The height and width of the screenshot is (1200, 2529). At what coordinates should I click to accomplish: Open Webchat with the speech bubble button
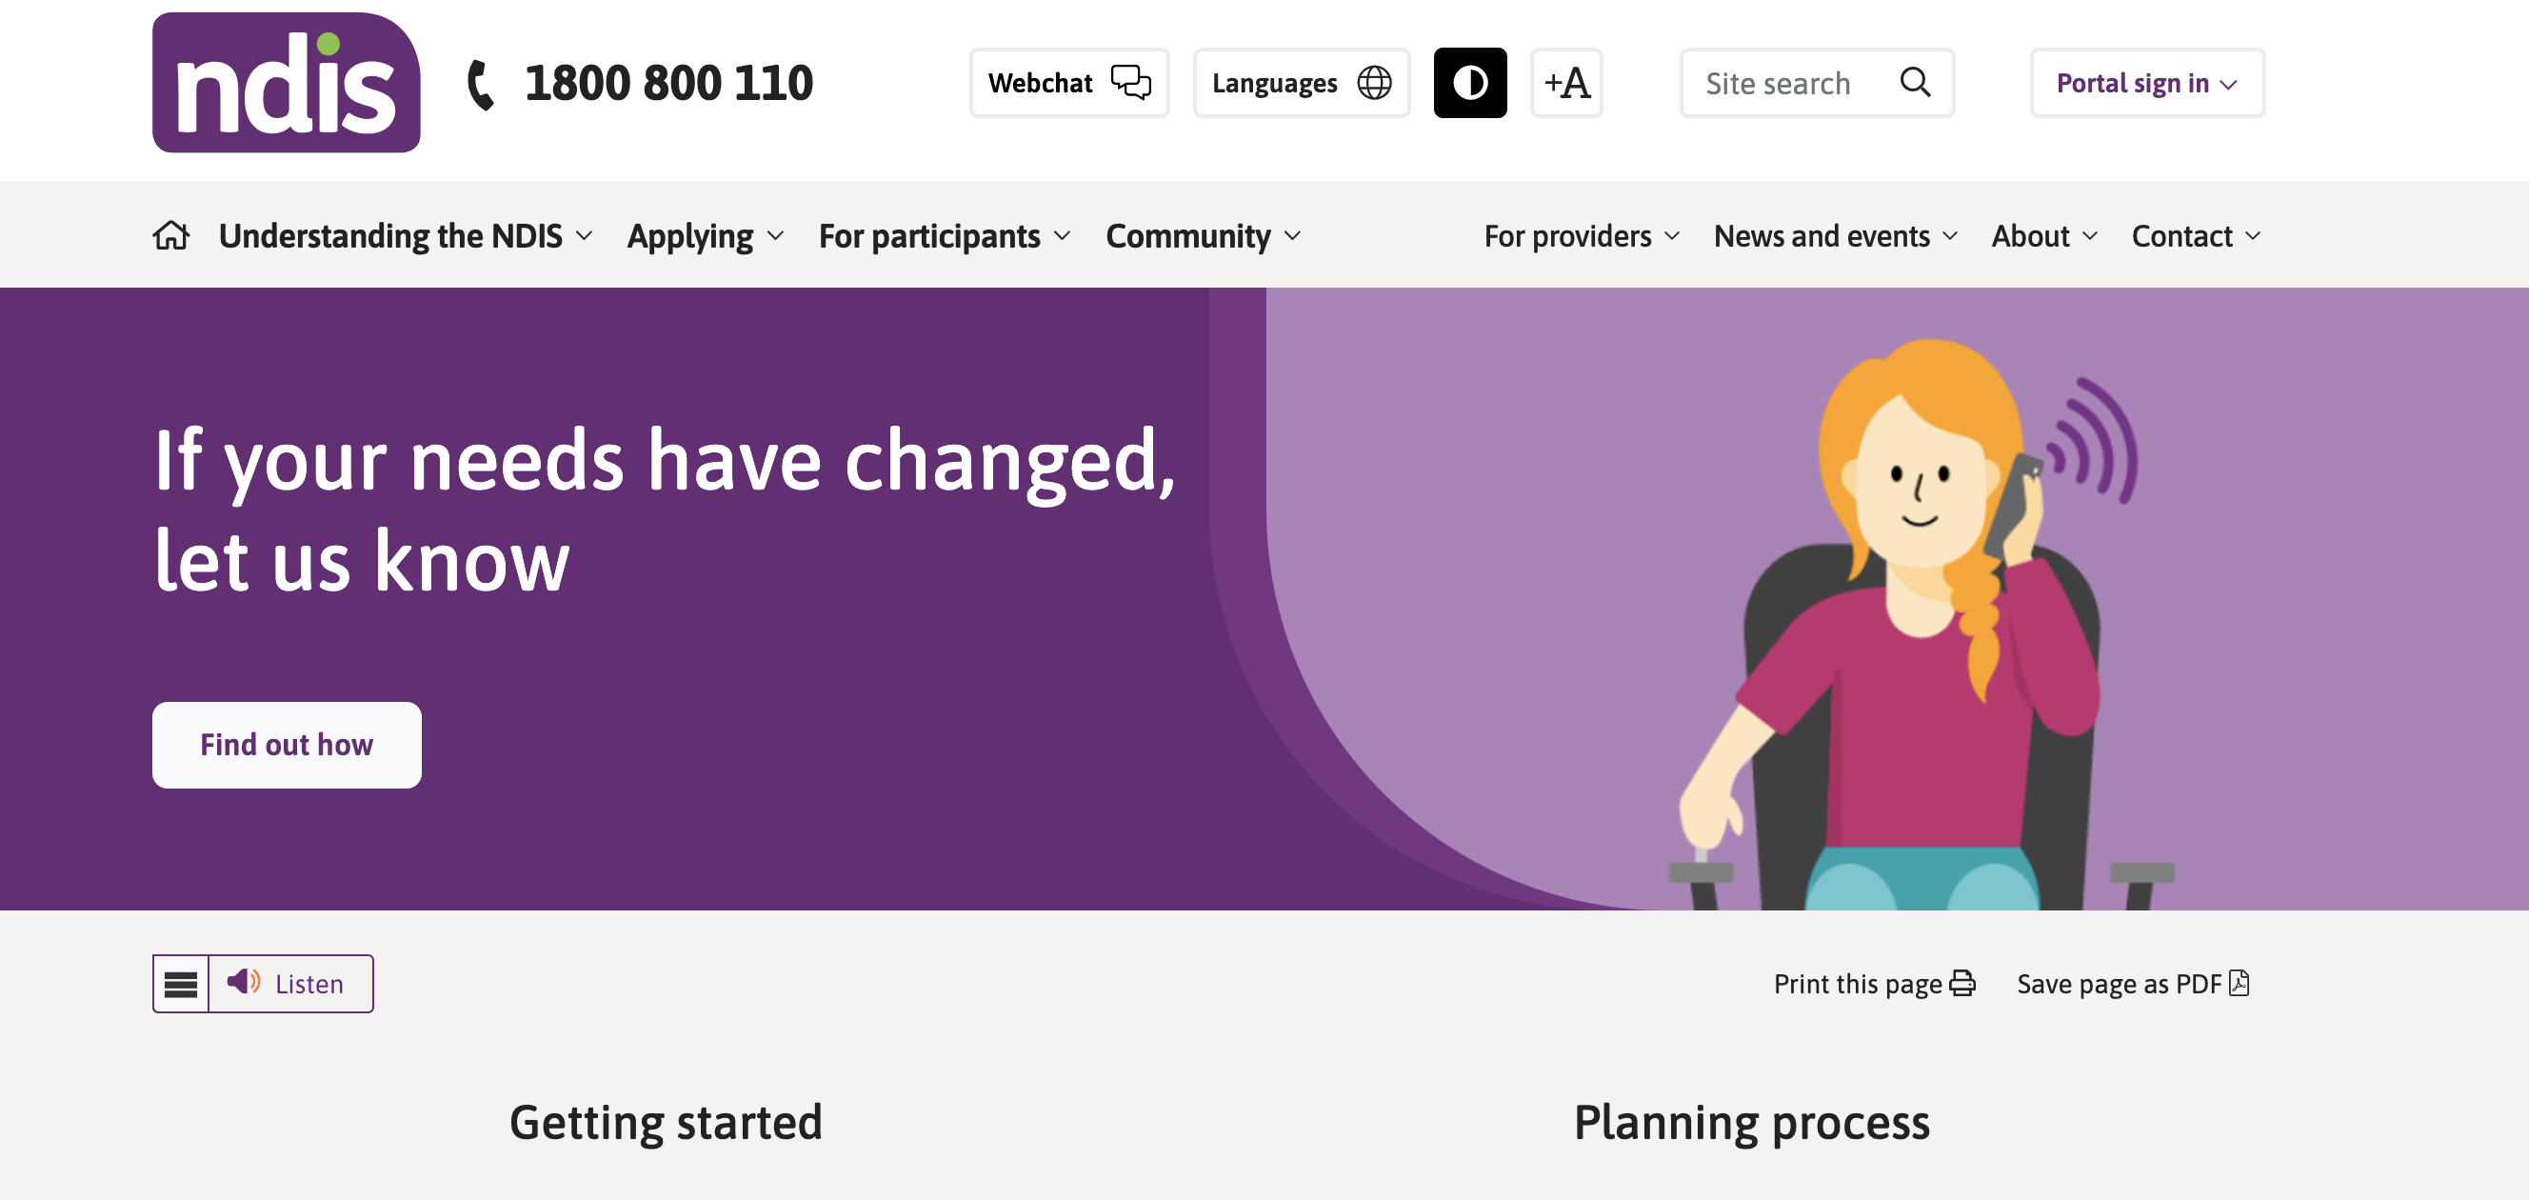pos(1068,83)
